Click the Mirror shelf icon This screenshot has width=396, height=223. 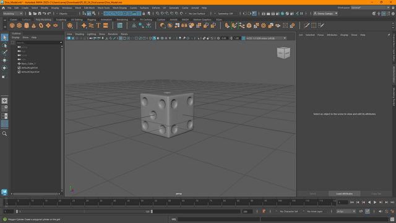point(184,25)
